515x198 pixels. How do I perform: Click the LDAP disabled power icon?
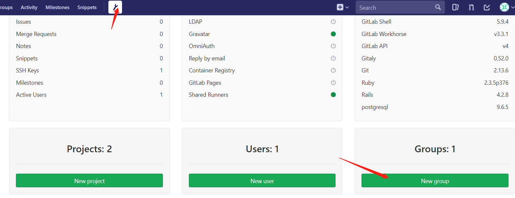tap(333, 21)
